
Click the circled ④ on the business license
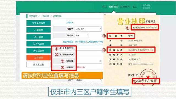point(104,50)
